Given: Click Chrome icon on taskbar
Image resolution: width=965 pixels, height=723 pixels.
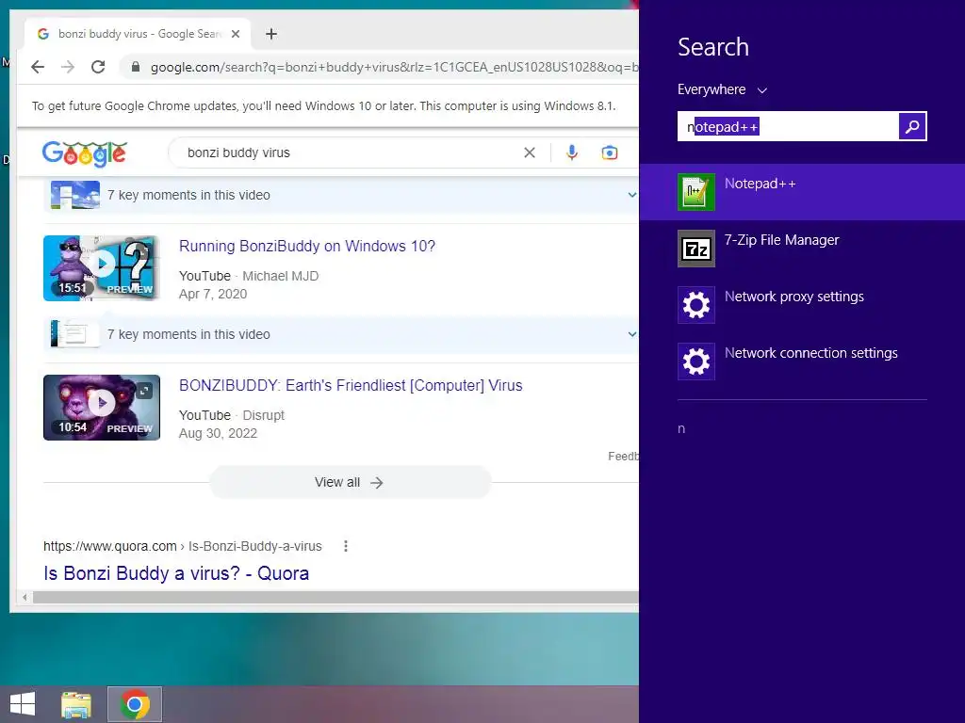Looking at the screenshot, I should 135,704.
